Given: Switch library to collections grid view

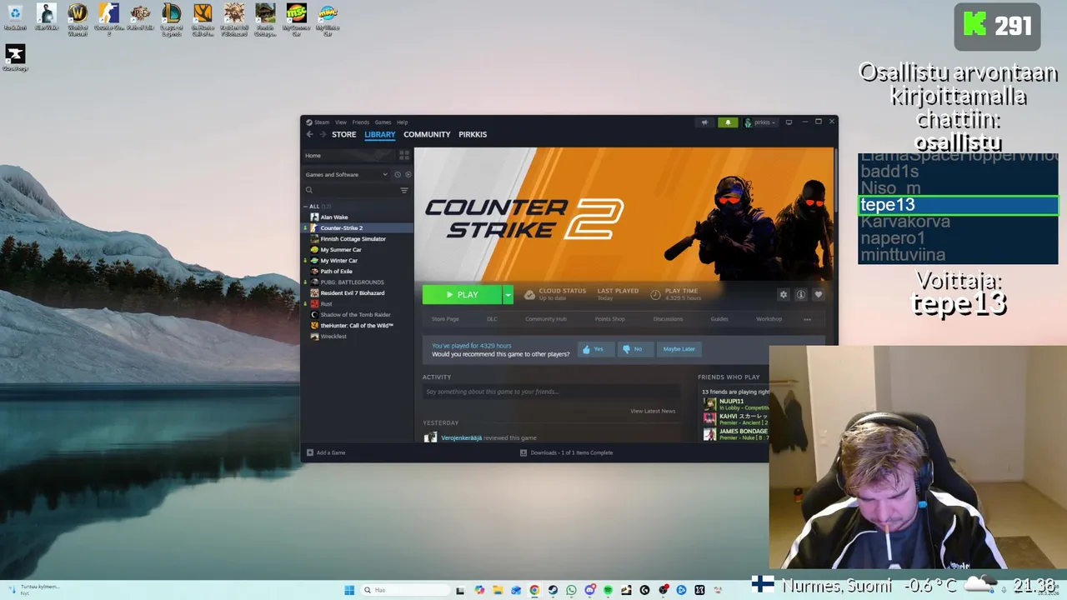Looking at the screenshot, I should tap(404, 155).
